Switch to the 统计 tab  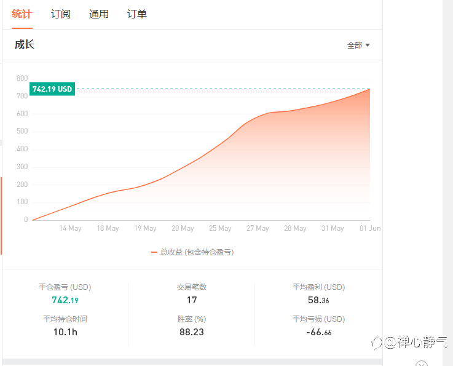pos(22,14)
